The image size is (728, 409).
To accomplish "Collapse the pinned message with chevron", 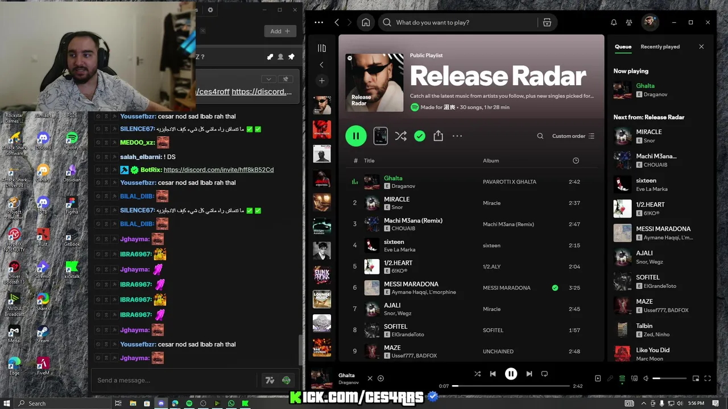I will coord(268,79).
